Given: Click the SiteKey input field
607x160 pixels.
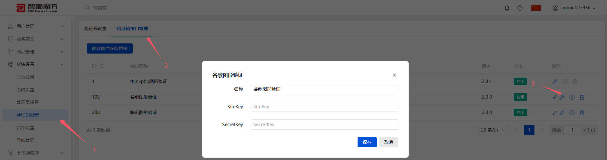Looking at the screenshot, I should (324, 107).
